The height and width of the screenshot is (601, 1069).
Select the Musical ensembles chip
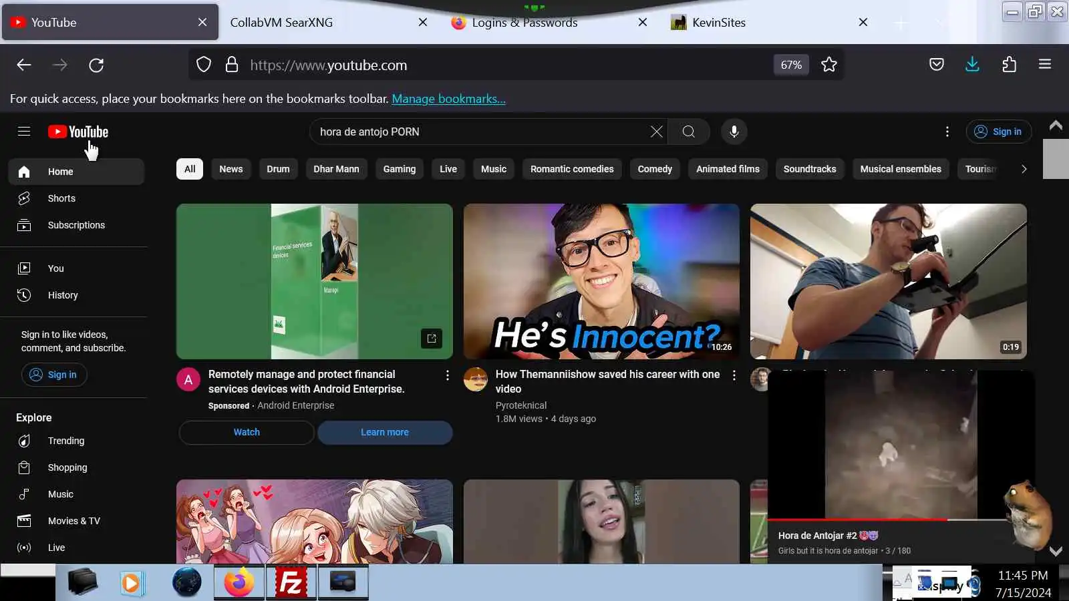(901, 169)
